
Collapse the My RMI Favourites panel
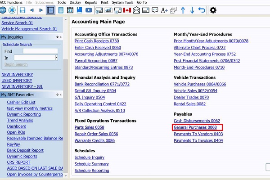[60, 94]
